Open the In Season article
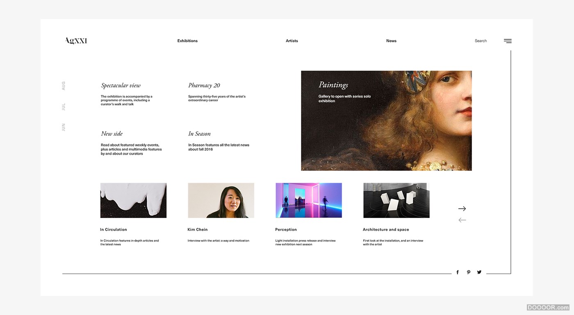This screenshot has height=315, width=574. point(199,134)
